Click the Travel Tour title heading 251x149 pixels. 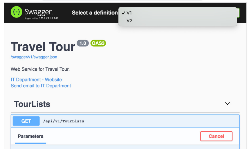coord(43,47)
